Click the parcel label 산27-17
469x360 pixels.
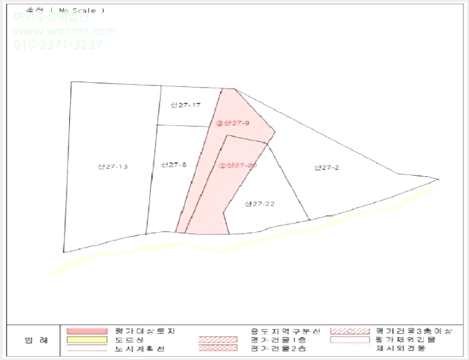186,105
